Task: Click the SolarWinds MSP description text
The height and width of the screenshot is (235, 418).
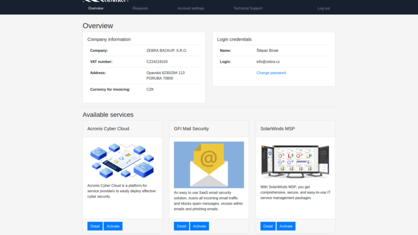Action: pos(295,192)
